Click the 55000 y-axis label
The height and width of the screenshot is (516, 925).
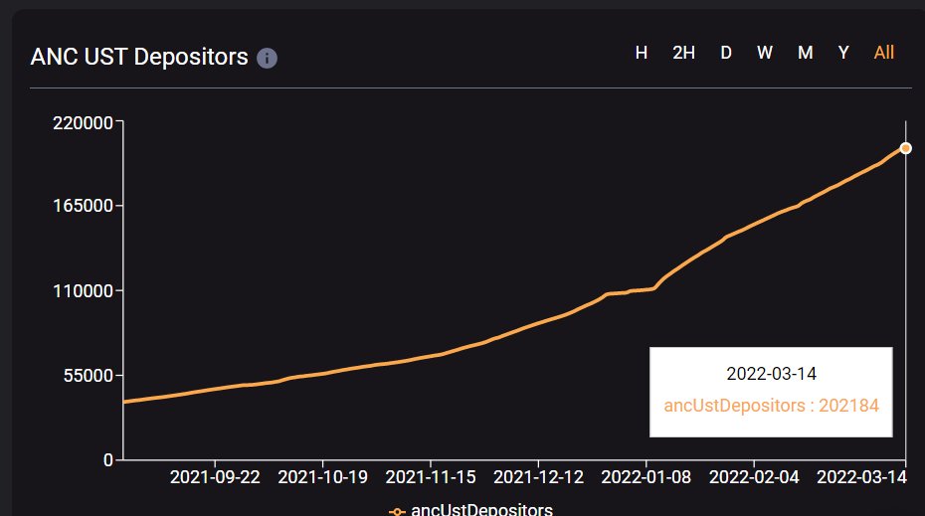click(x=89, y=376)
